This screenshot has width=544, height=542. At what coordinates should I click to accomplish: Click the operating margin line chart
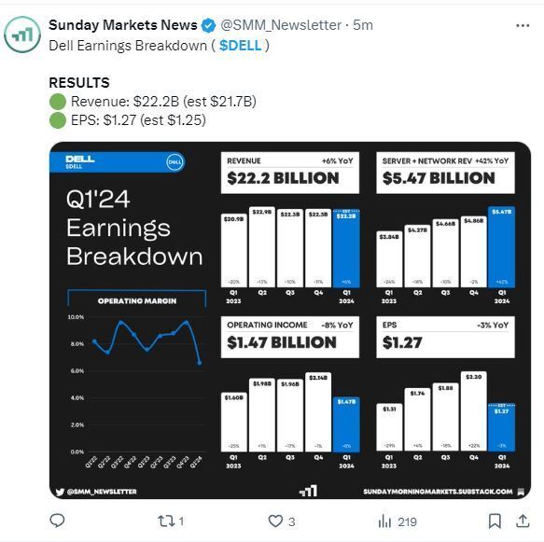click(x=137, y=385)
